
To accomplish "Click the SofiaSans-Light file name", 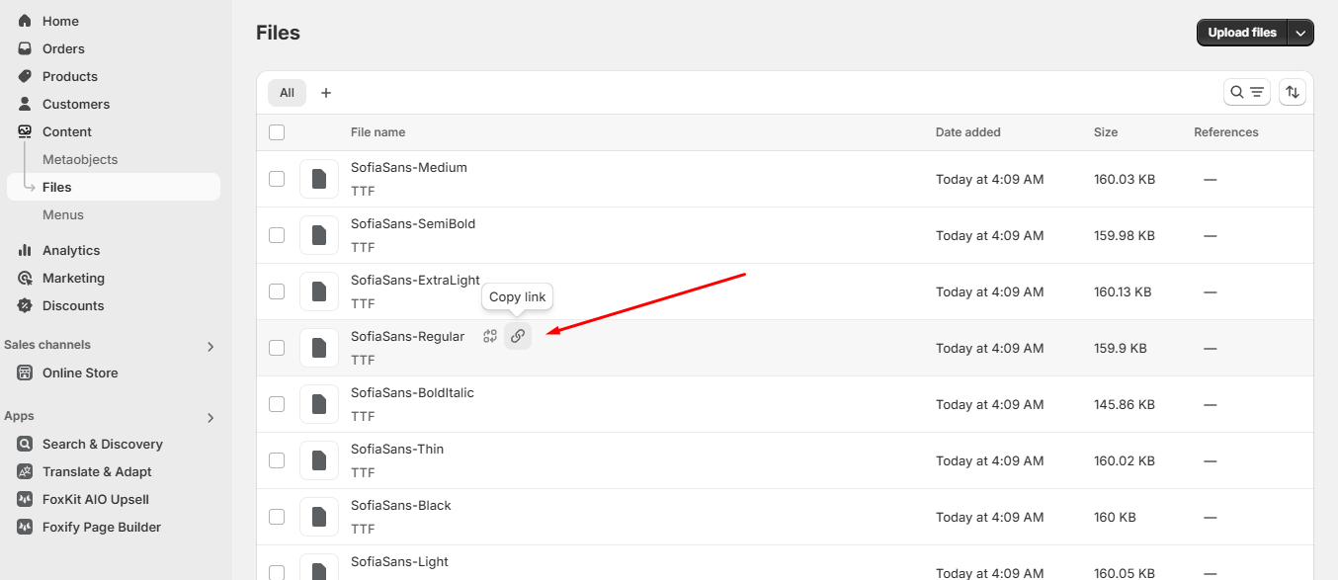I will pyautogui.click(x=399, y=561).
